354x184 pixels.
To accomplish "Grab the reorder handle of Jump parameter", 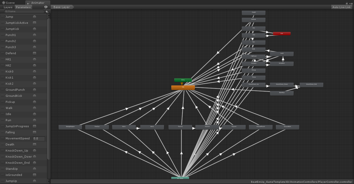I will [3, 17].
